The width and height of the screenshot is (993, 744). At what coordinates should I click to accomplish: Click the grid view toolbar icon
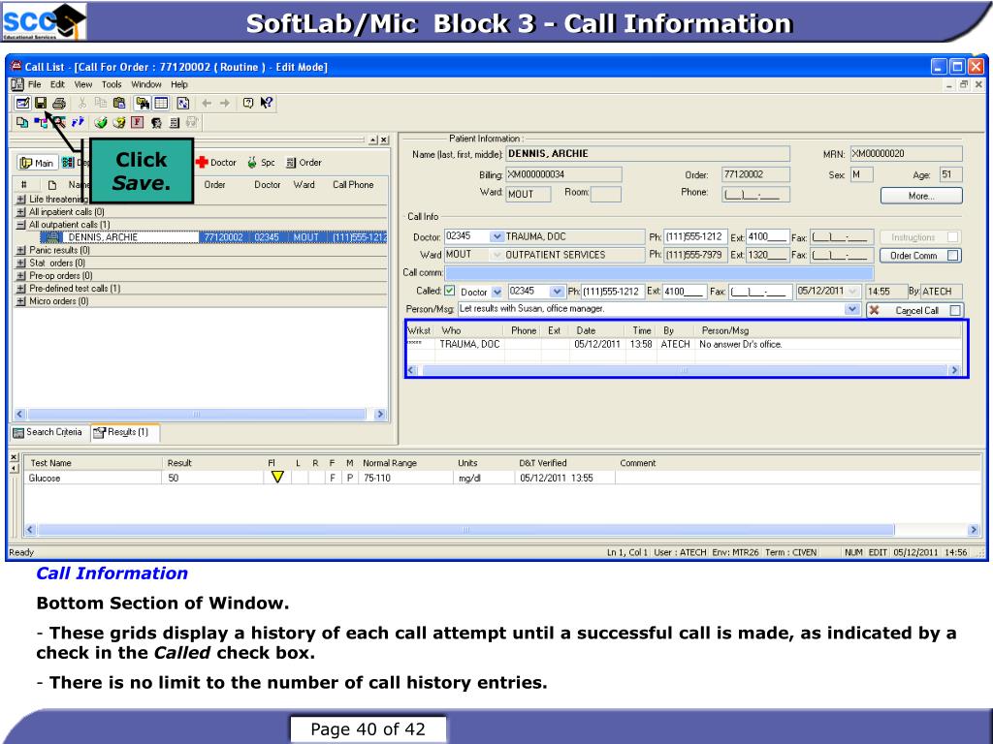(161, 103)
